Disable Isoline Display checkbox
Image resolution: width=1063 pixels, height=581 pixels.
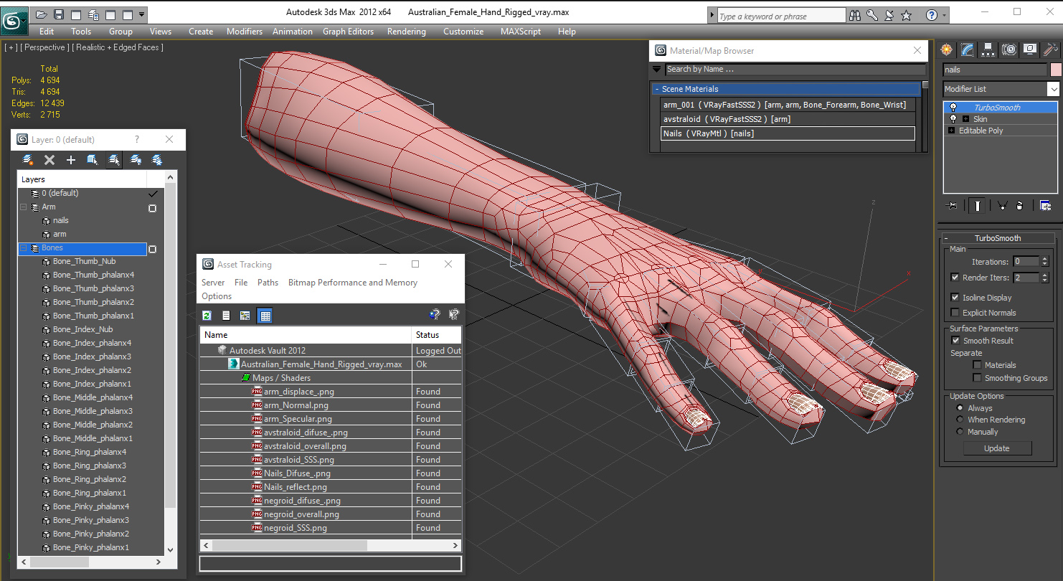coord(955,298)
